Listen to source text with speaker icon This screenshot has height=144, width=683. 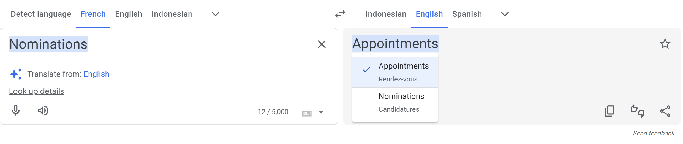pyautogui.click(x=43, y=111)
